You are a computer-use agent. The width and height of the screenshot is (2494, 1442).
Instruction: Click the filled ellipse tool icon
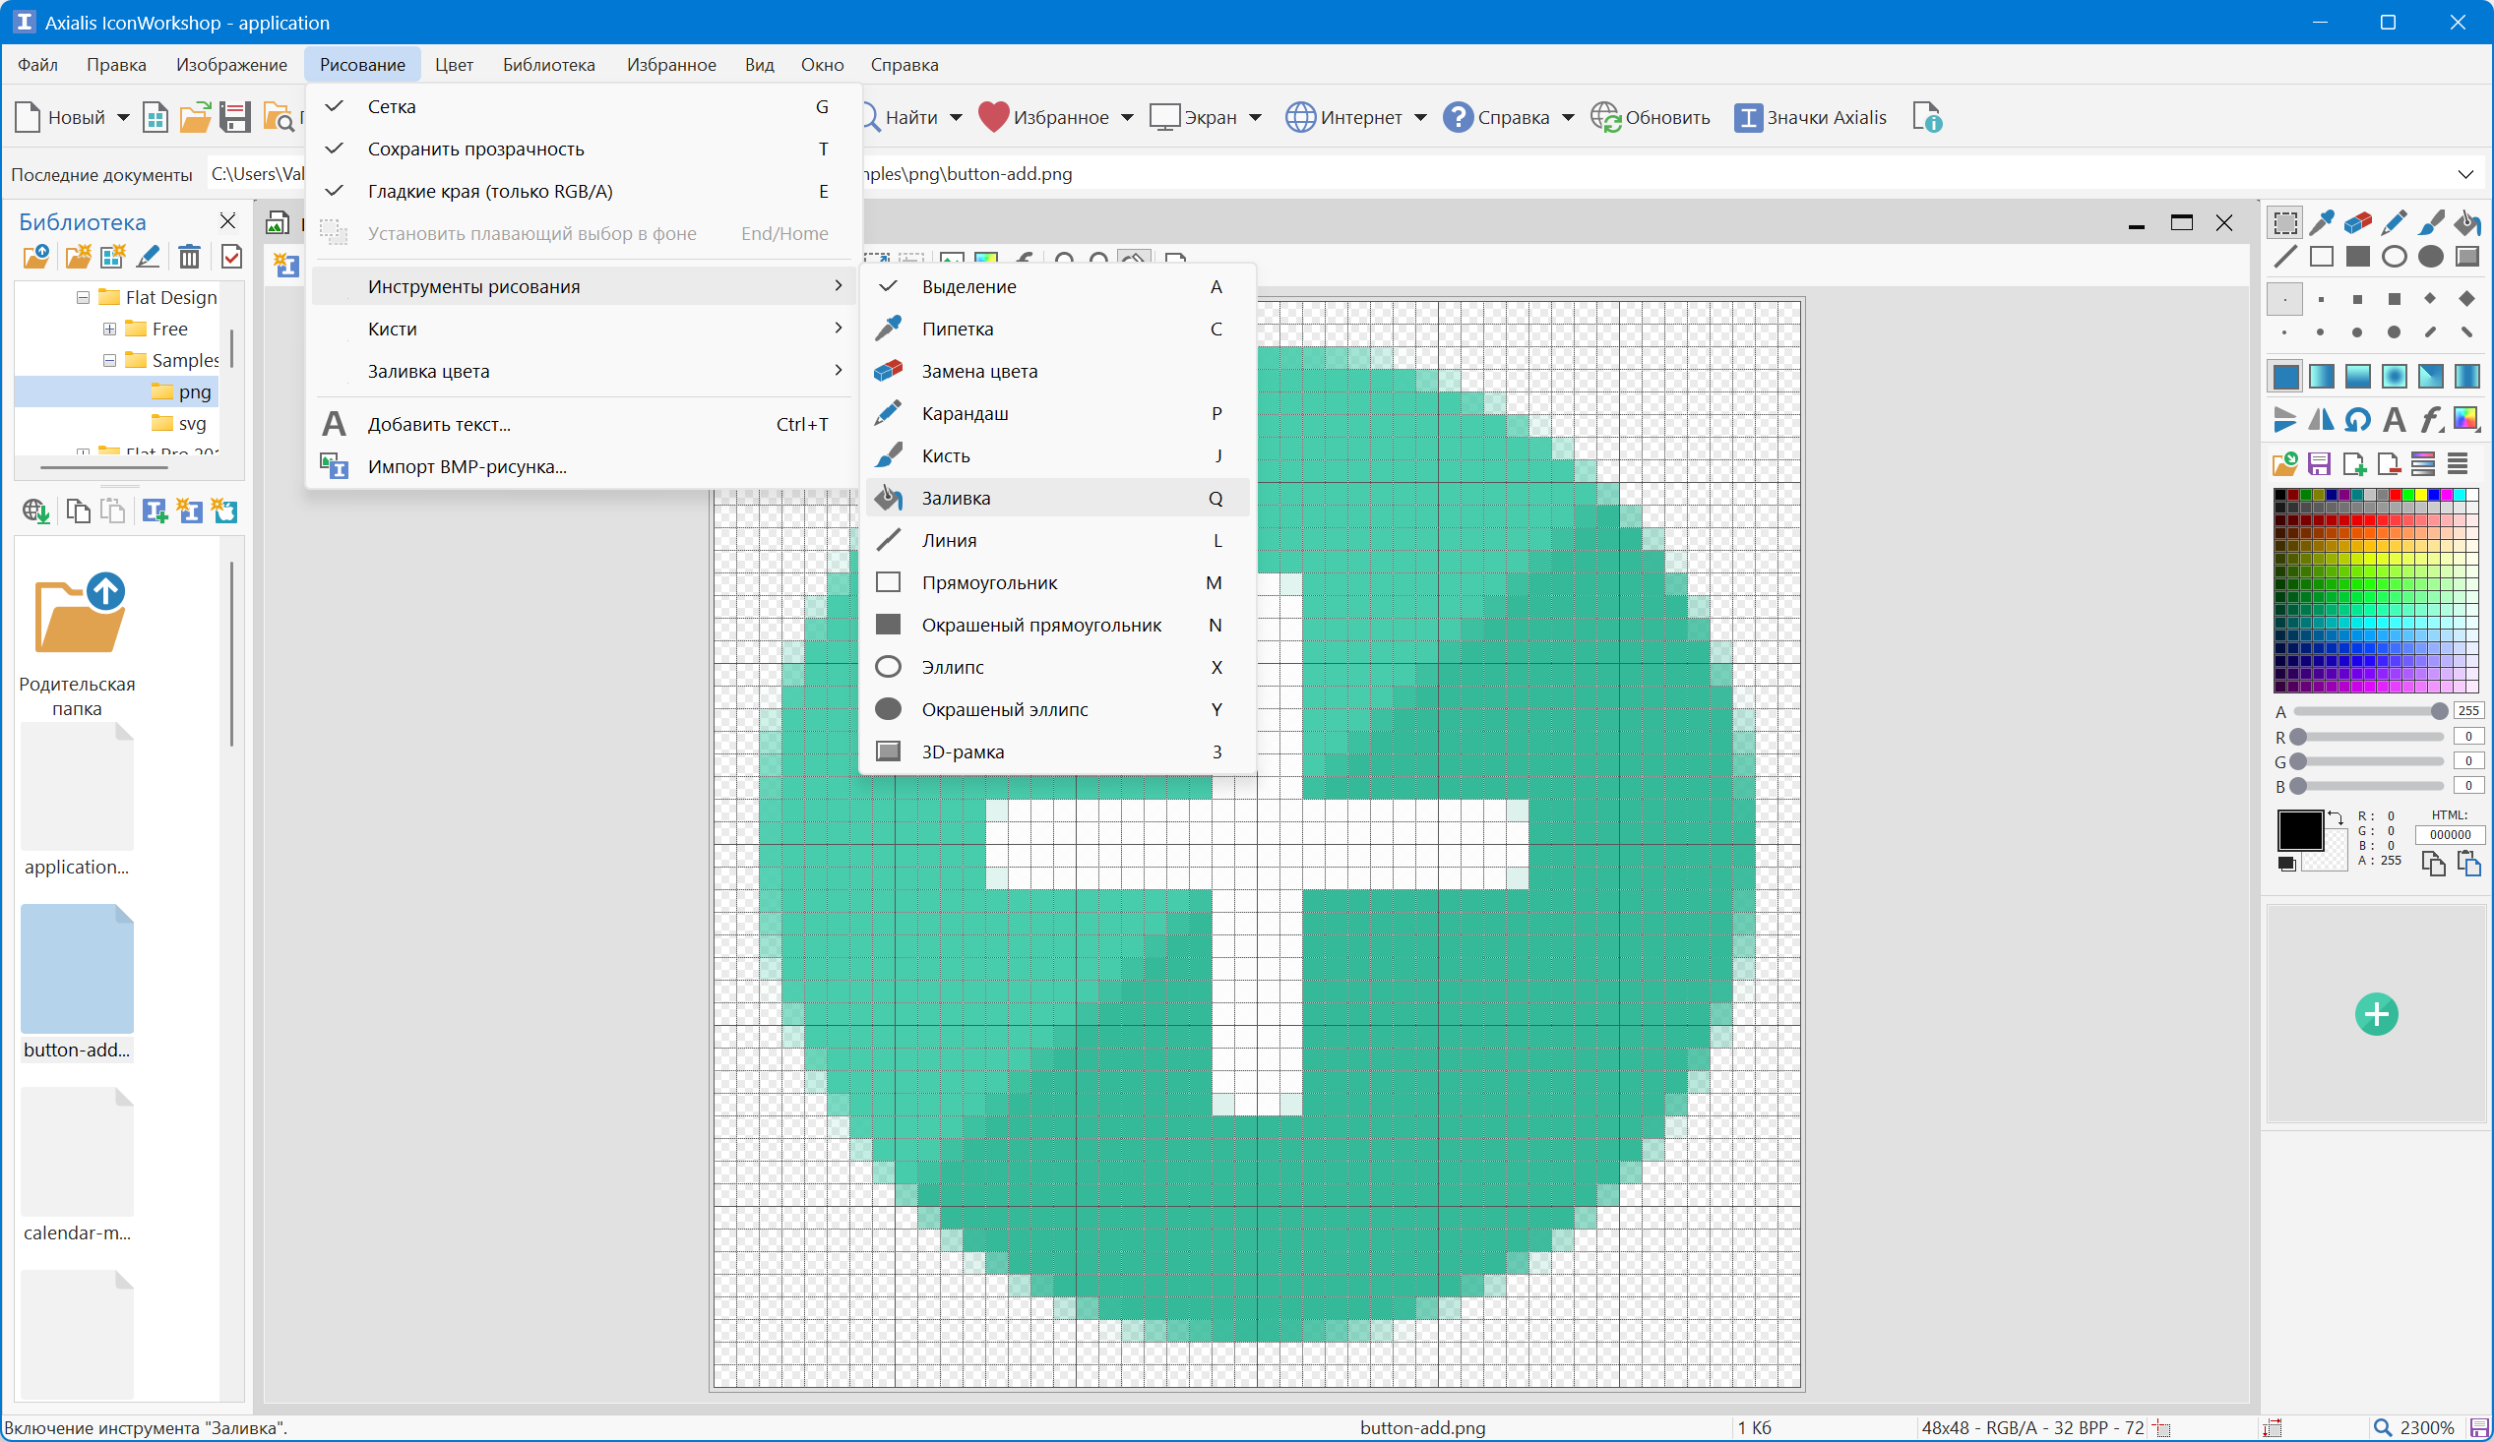[x=2431, y=257]
